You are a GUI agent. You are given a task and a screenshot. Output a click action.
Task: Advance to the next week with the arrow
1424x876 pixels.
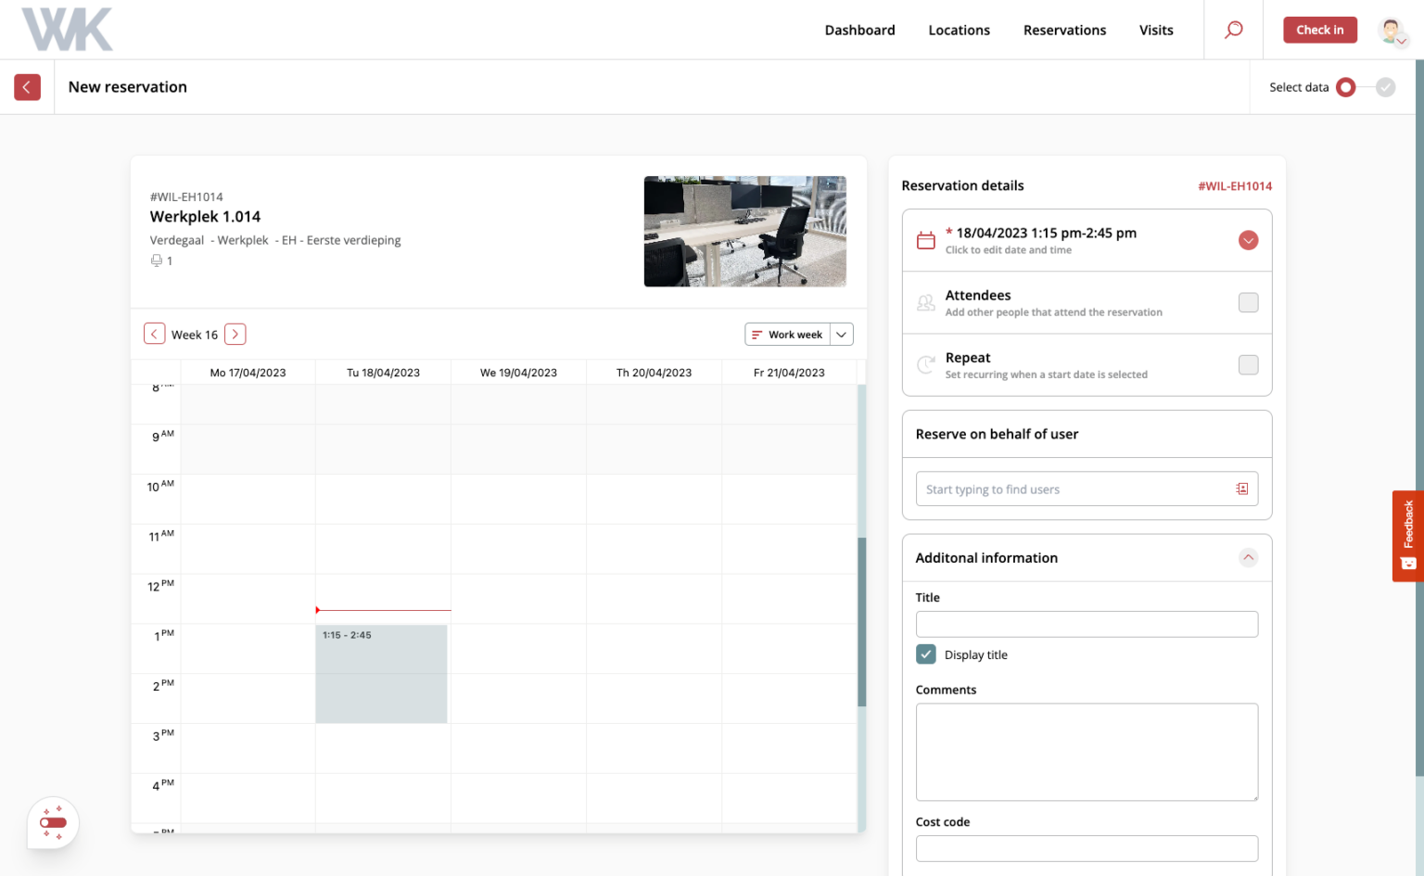pyautogui.click(x=235, y=334)
